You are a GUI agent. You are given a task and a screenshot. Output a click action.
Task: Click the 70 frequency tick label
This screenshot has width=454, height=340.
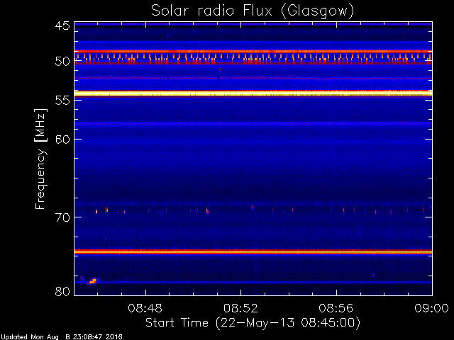click(x=62, y=217)
